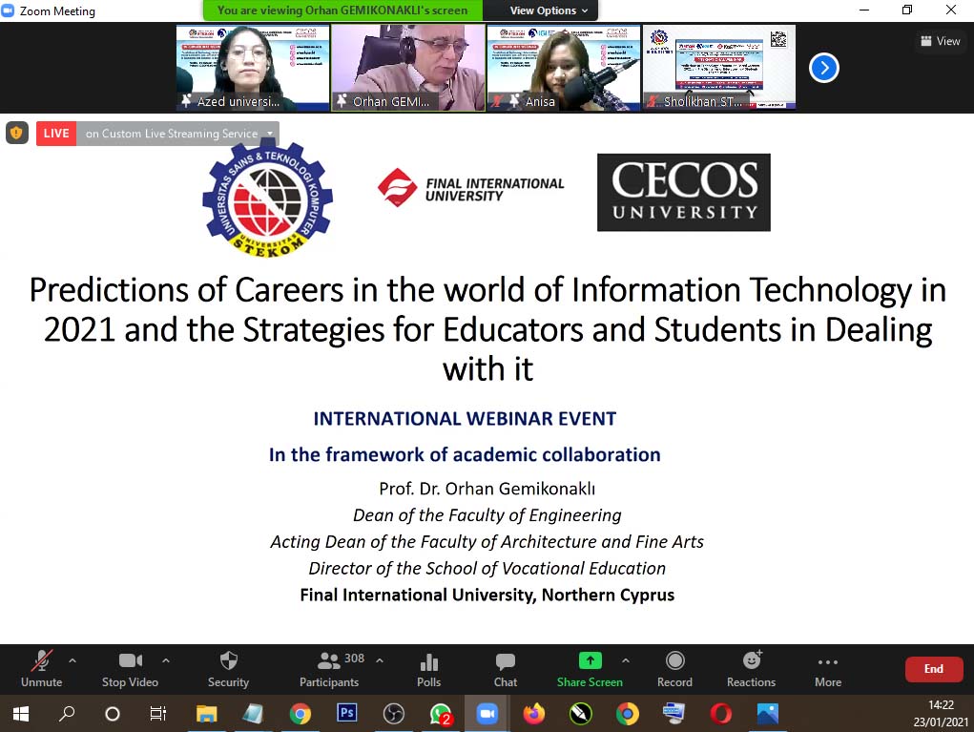Expand arrow next to Participants

click(x=380, y=660)
